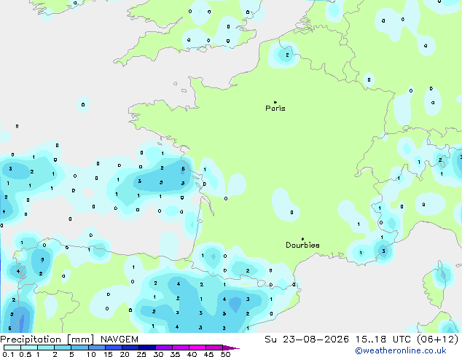Click the '20' legend scale label
Viewport: 462px width, 357px height.
[x=125, y=354]
